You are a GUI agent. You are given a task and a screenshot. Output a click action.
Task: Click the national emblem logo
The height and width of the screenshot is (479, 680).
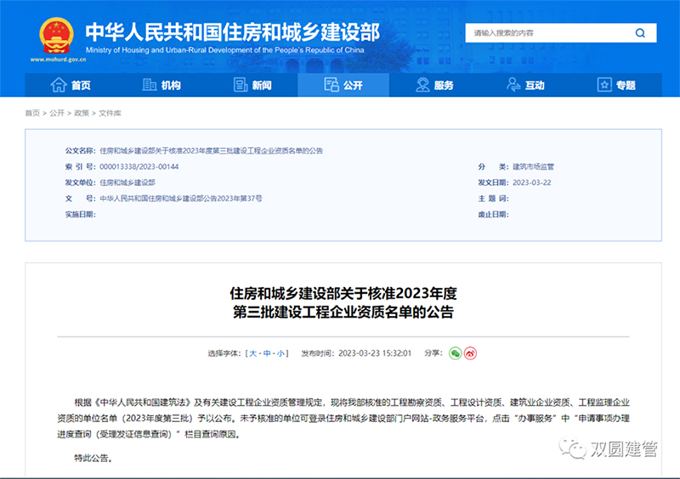(x=57, y=34)
